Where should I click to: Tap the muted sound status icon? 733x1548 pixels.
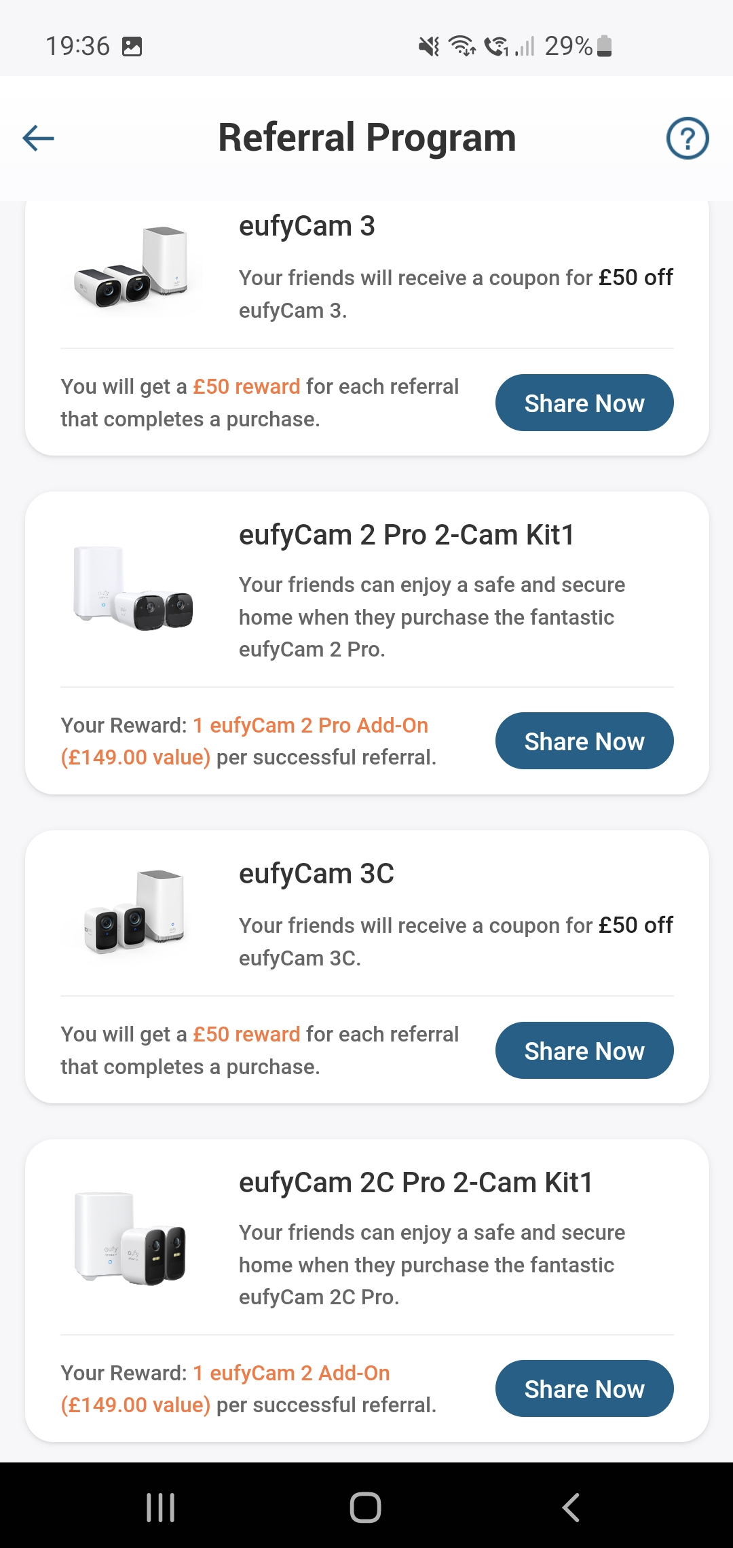tap(428, 46)
